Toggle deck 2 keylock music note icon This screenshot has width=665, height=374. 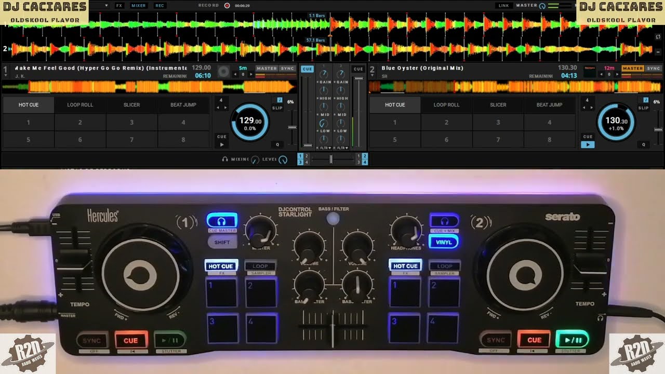pos(646,100)
